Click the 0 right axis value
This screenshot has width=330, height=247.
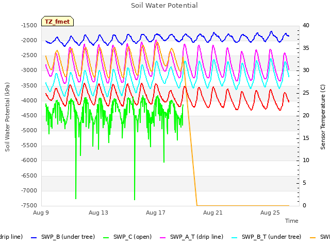click(x=304, y=205)
